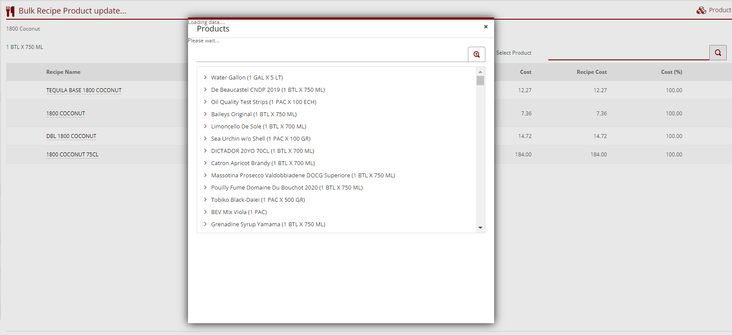The image size is (732, 335).
Task: Click the Products dialog search text field
Action: click(x=332, y=55)
